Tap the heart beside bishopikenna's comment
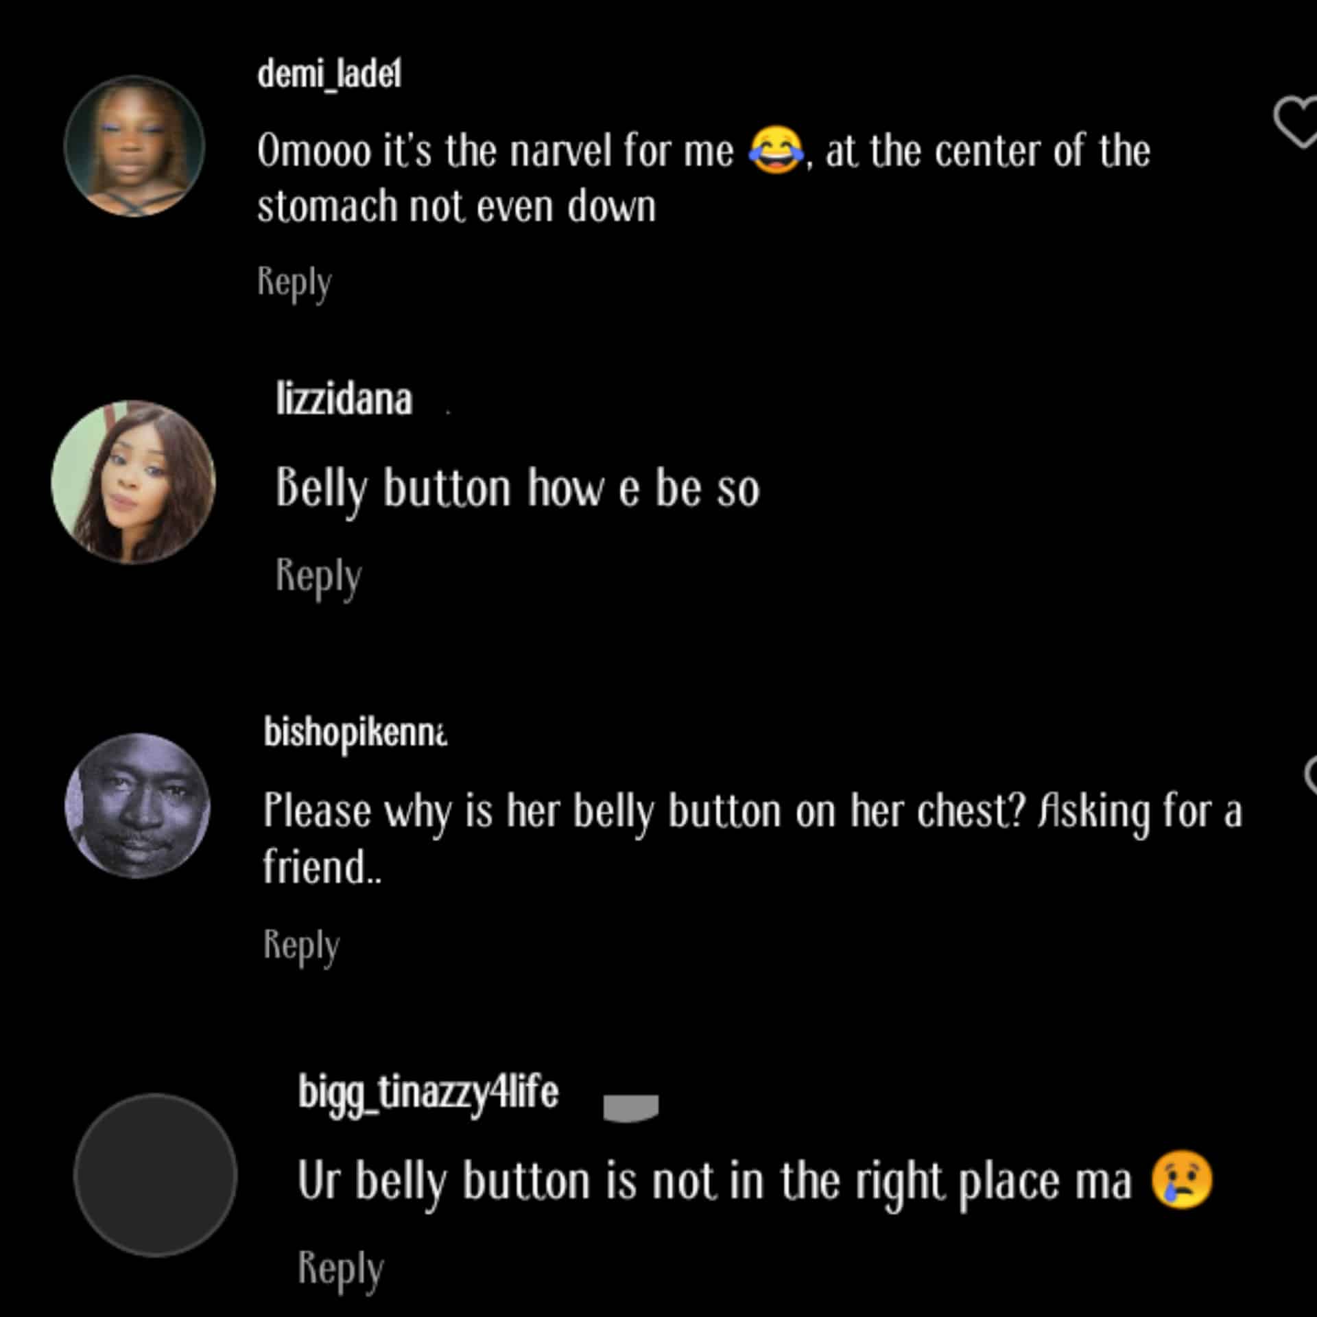Screen dimensions: 1317x1317 1310,776
